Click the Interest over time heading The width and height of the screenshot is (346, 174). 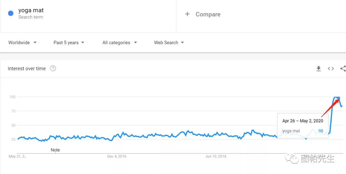point(27,69)
